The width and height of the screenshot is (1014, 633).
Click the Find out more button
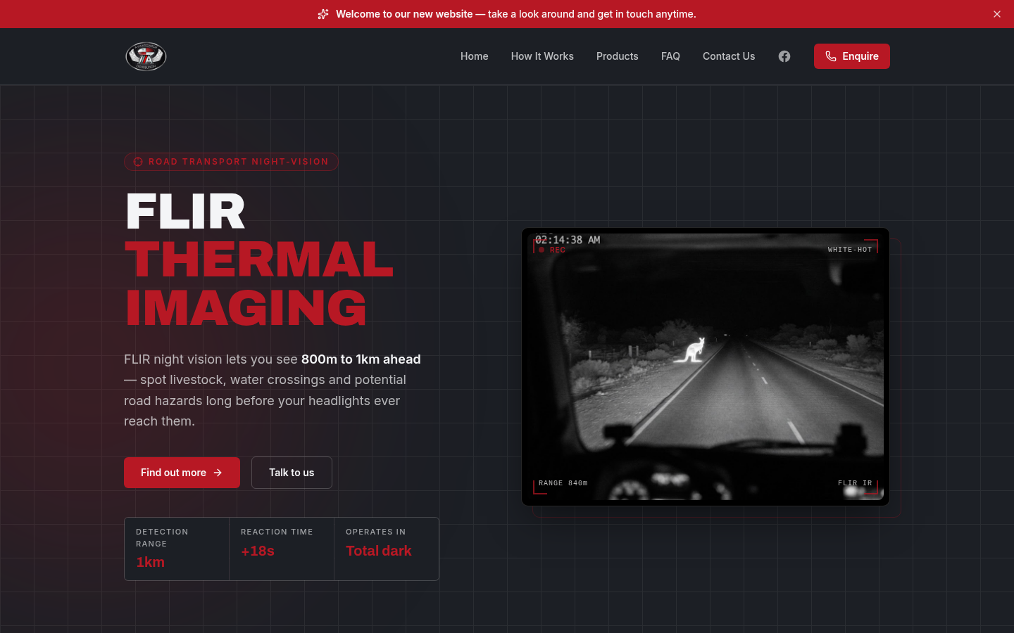(182, 473)
